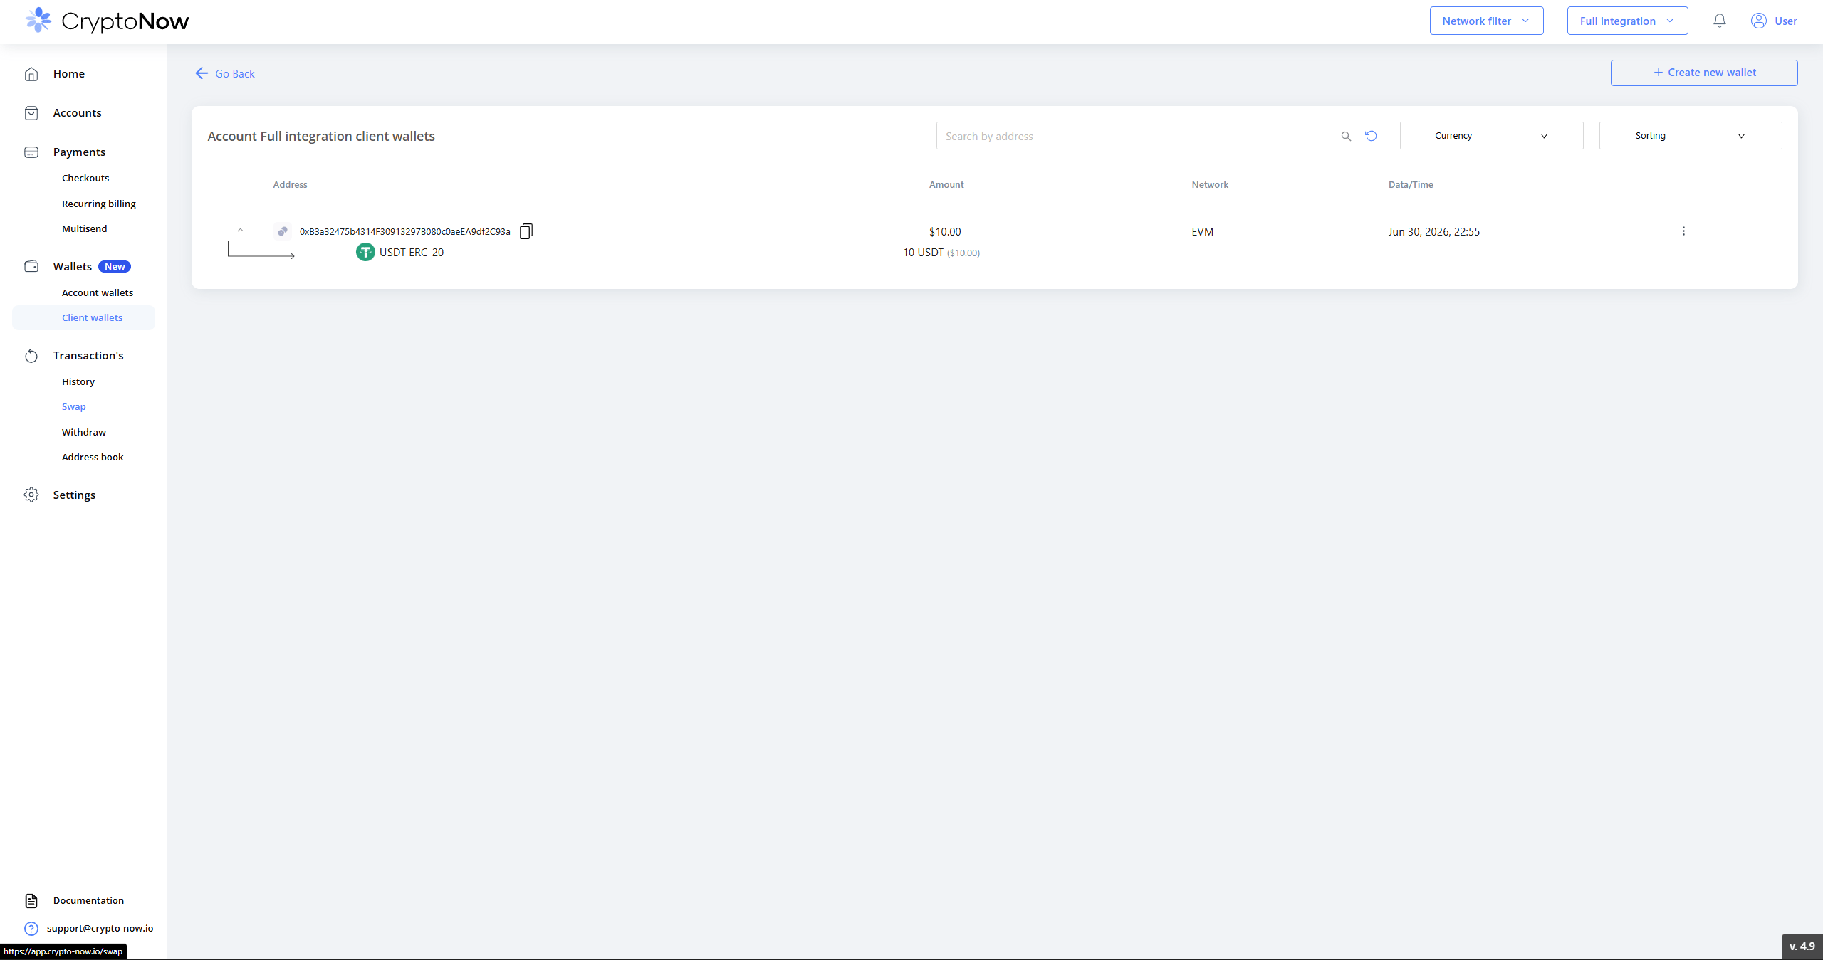This screenshot has width=1823, height=960.
Task: Click the Amount column header
Action: (946, 184)
